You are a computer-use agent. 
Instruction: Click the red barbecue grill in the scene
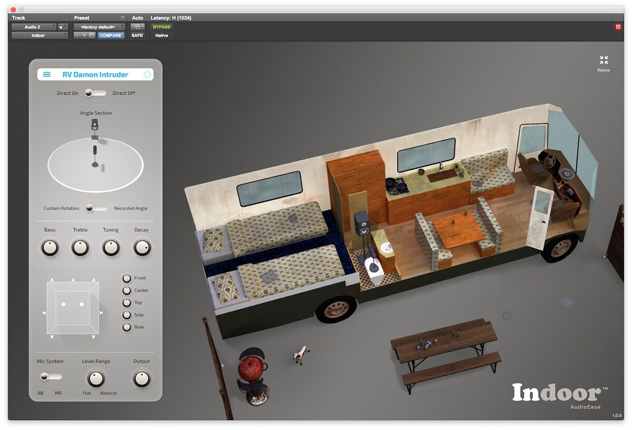(x=252, y=369)
